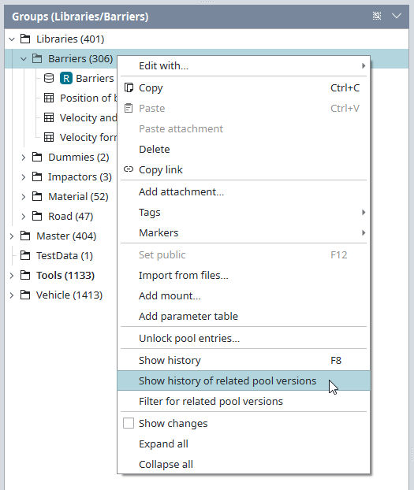Collapse the Libraries tree node

point(12,39)
